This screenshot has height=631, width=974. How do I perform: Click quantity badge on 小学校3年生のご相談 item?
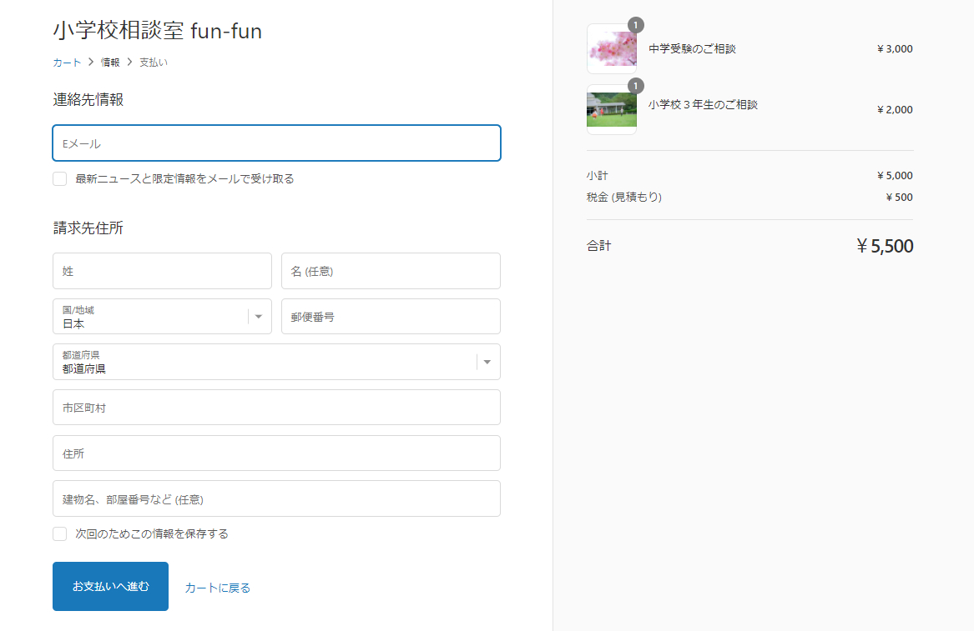pyautogui.click(x=635, y=86)
